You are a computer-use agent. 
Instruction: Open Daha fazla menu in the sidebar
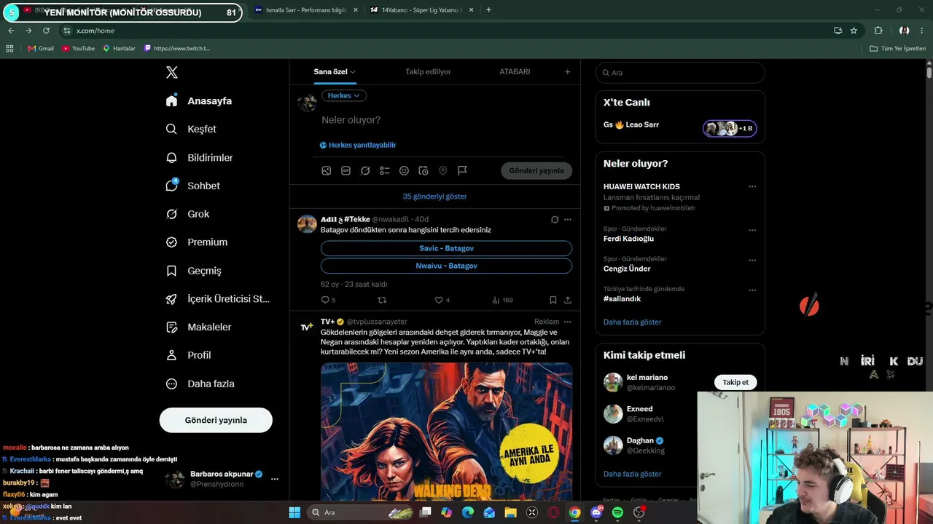pos(200,384)
